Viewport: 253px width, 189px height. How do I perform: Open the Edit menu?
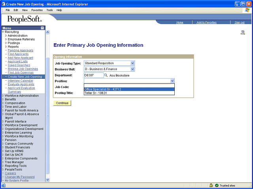pos(16,10)
